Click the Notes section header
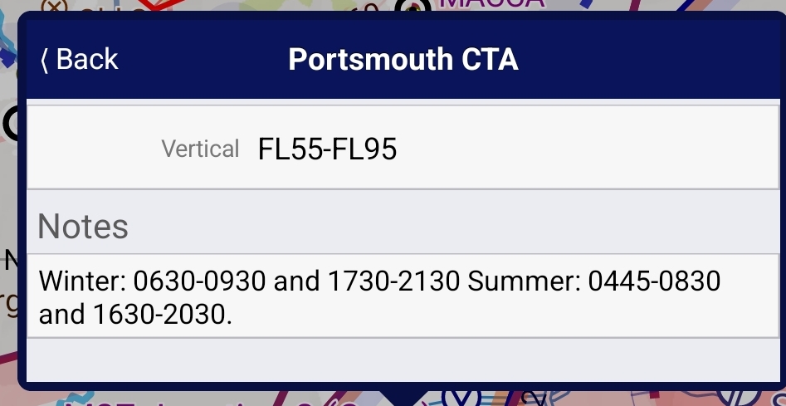The height and width of the screenshot is (406, 786). point(83,226)
